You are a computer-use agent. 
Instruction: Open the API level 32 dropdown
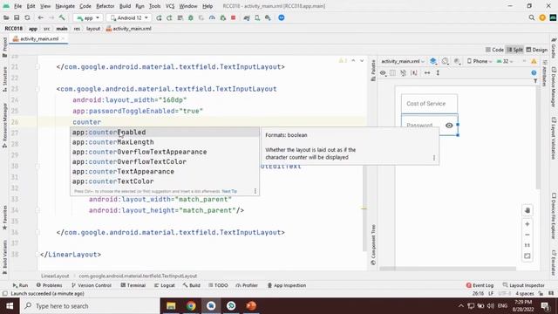tap(505, 62)
